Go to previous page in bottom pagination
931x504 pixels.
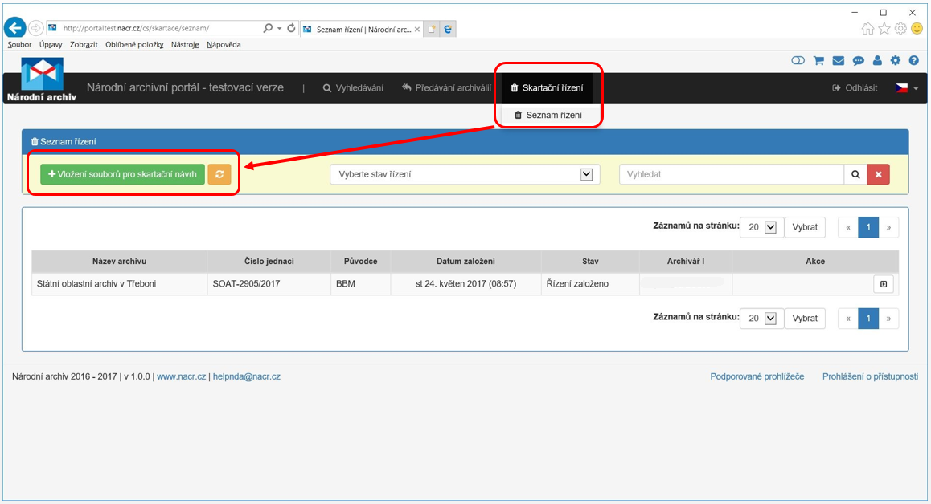pos(848,319)
